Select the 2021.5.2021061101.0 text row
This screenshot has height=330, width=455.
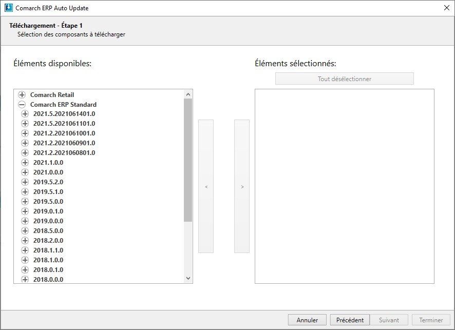64,124
